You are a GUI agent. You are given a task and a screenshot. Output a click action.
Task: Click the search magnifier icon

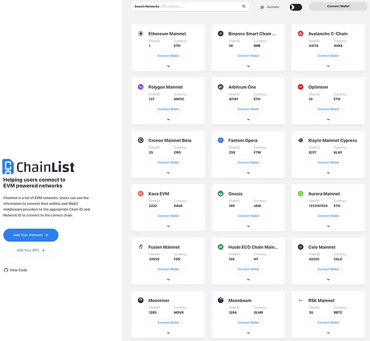244,7
